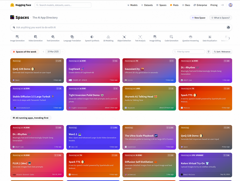Like the Wan2.1 space heart counter

tap(114, 128)
